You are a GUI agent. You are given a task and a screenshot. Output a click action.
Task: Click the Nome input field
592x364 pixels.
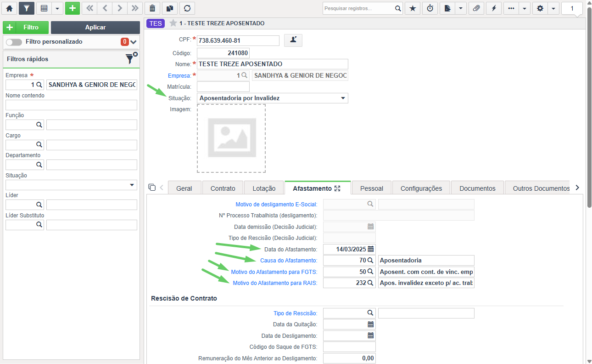pos(273,64)
